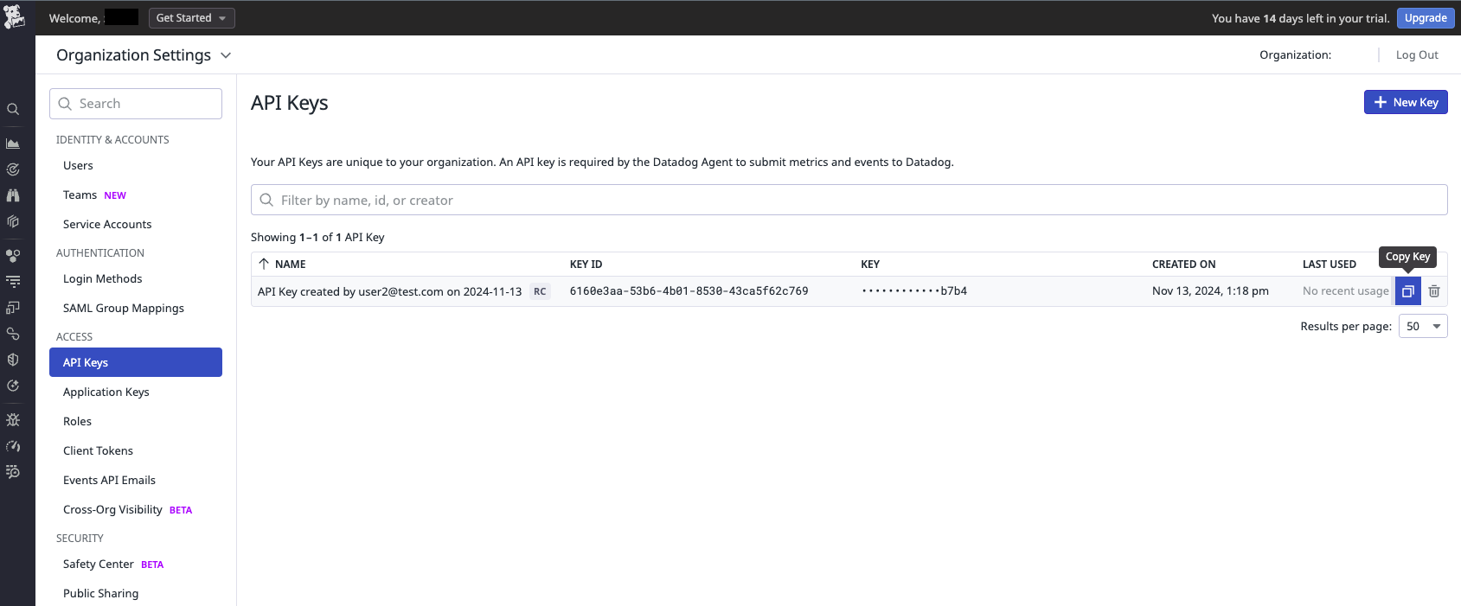Select Service Accounts in the sidebar

[107, 225]
